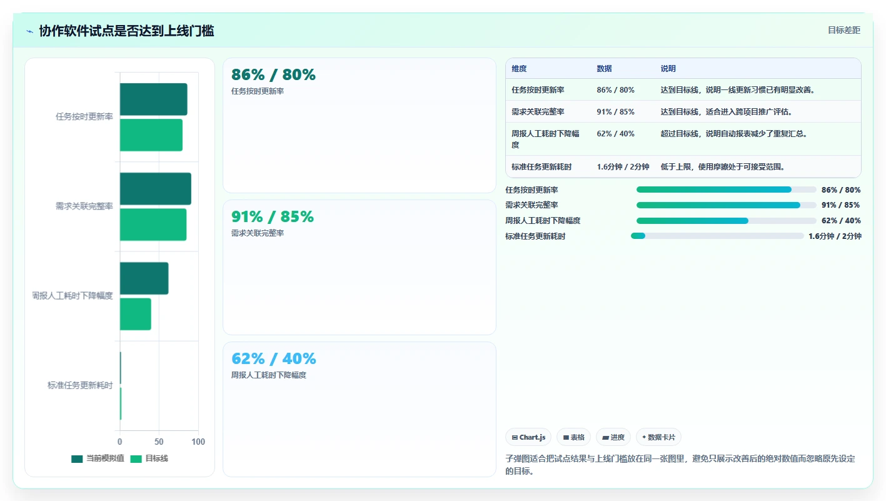Open the 91% / 85% data card
Image resolution: width=886 pixels, height=501 pixels.
tap(360, 267)
